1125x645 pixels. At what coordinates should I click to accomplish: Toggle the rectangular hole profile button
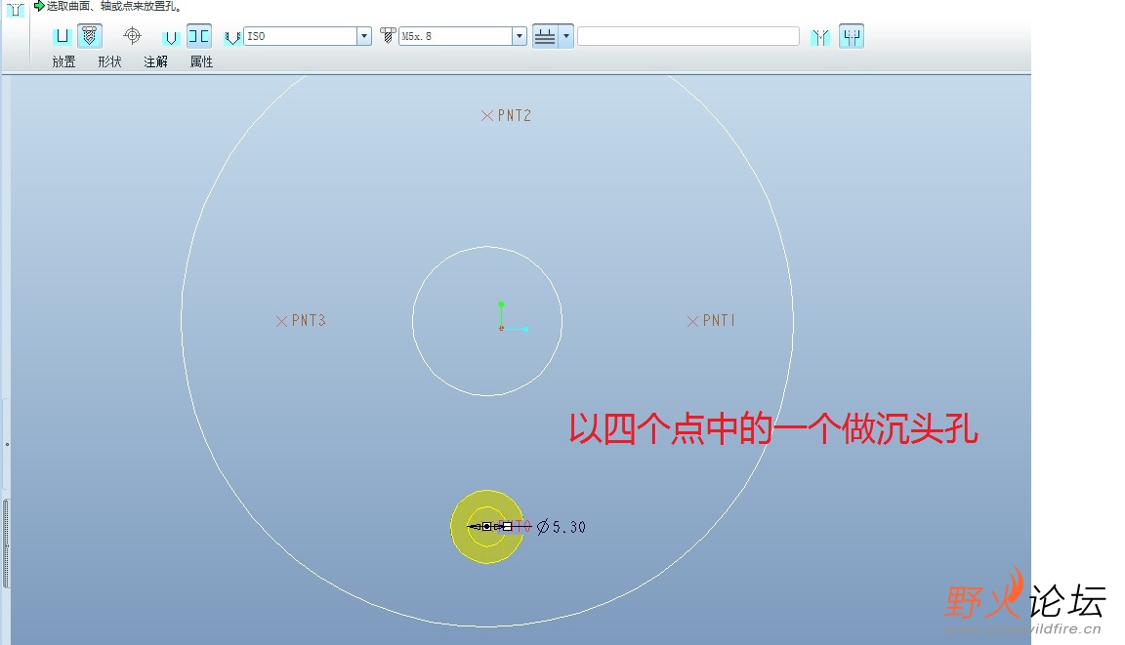(x=199, y=36)
